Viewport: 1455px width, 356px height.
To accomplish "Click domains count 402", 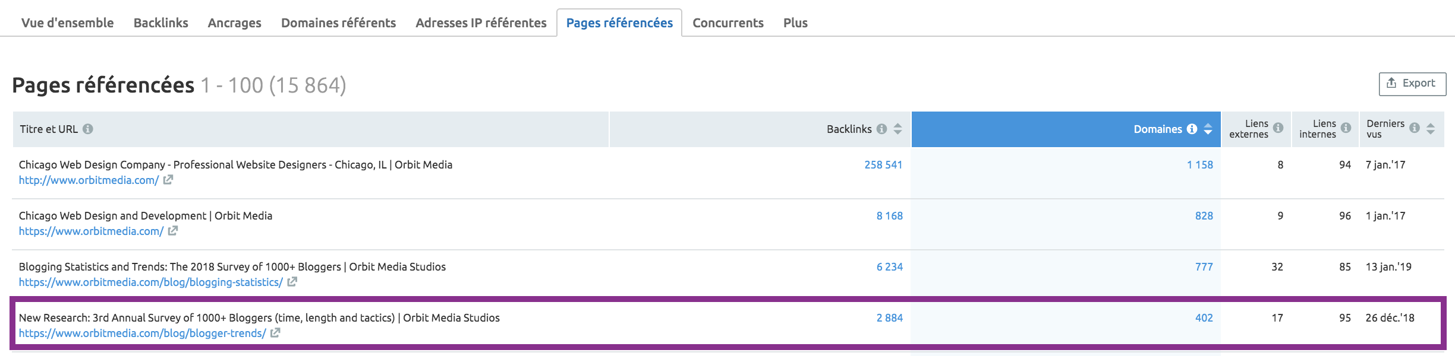I will click(x=1204, y=318).
